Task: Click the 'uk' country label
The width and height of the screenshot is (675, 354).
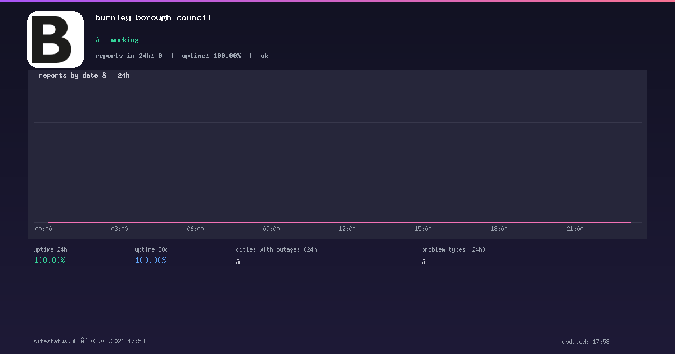Action: coord(264,56)
